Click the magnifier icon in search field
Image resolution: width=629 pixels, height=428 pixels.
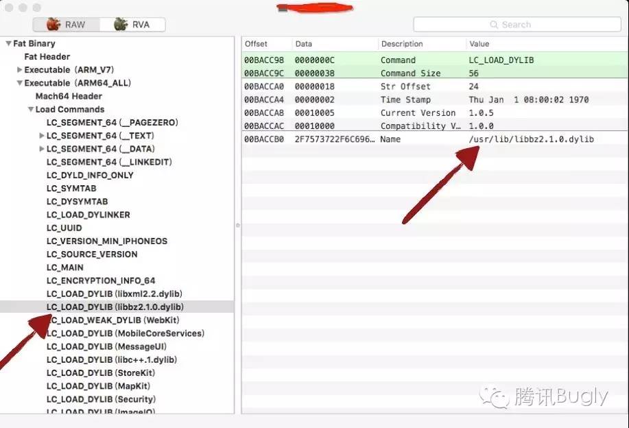[x=494, y=25]
